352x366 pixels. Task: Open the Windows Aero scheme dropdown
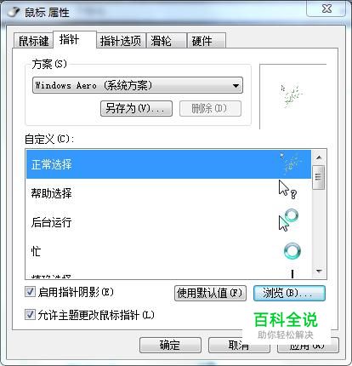point(138,85)
